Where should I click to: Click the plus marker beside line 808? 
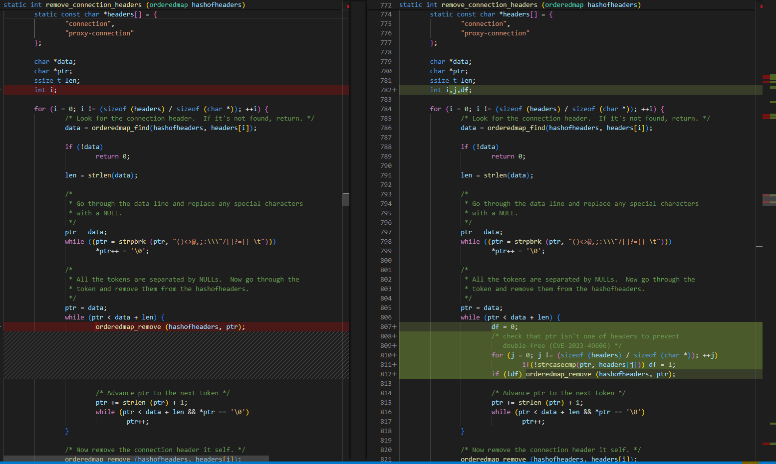coord(395,336)
